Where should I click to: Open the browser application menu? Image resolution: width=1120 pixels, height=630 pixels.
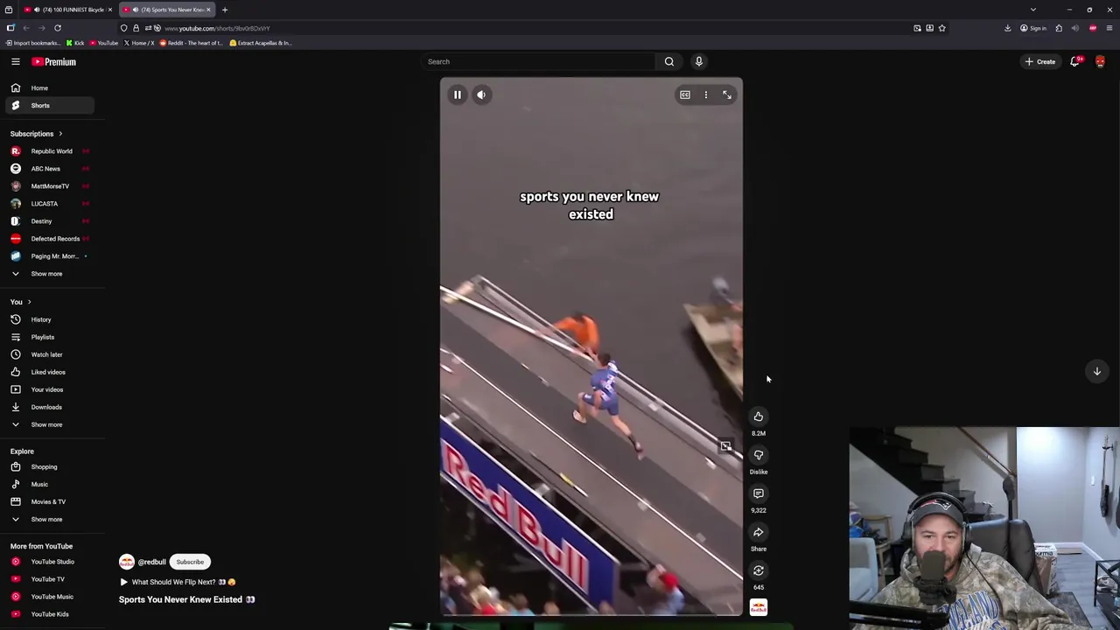coord(1109,28)
